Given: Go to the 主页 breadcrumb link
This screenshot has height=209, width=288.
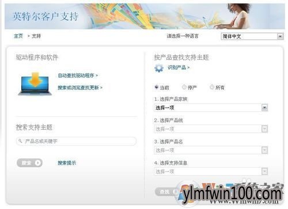Looking at the screenshot, I should (x=18, y=36).
